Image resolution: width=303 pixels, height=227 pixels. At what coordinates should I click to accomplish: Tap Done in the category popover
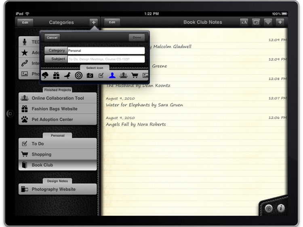click(137, 37)
